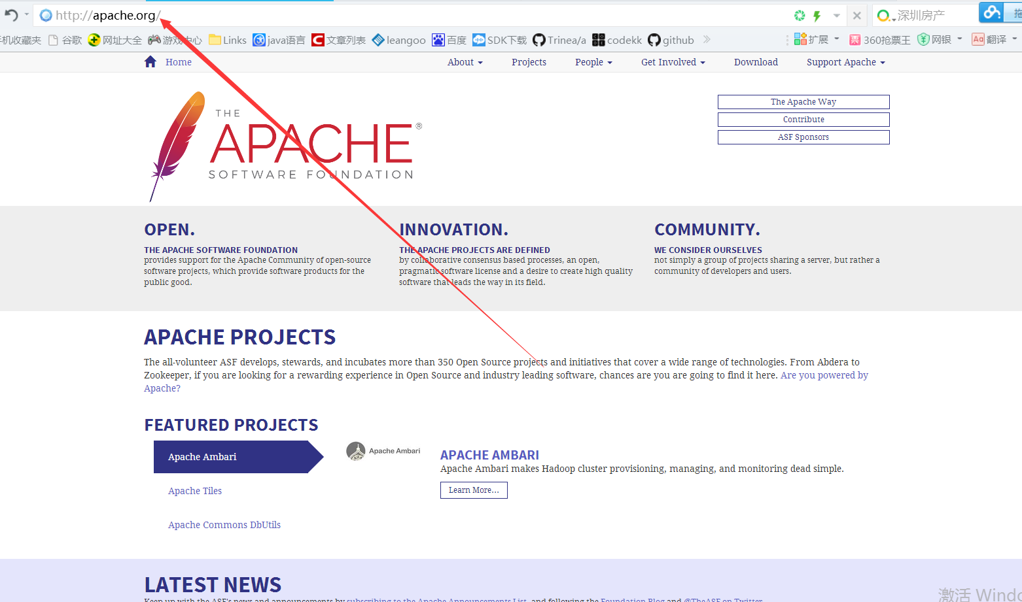Click The Apache Way button

[803, 102]
